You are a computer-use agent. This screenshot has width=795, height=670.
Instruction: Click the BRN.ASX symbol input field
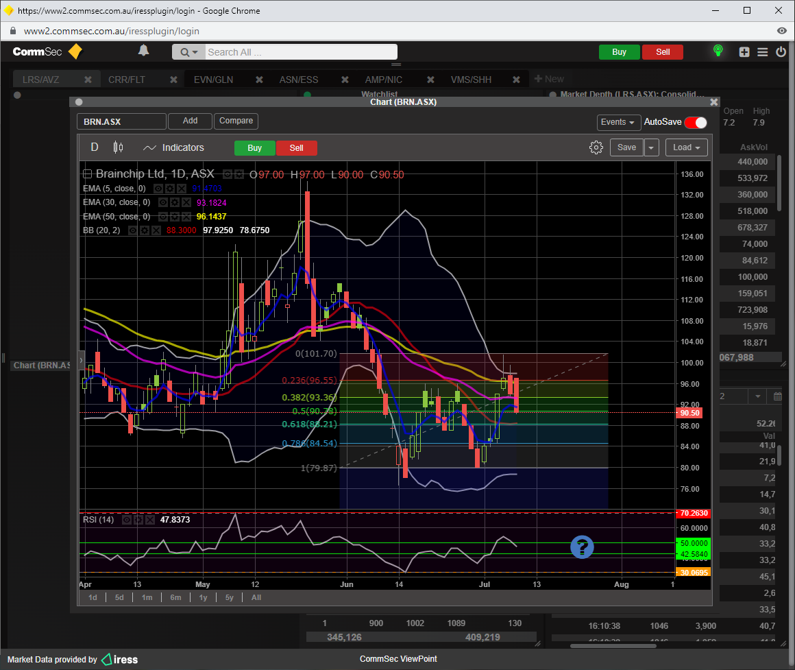[121, 121]
